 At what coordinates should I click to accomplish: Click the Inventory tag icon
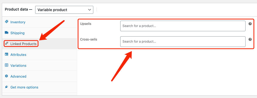pyautogui.click(x=7, y=22)
